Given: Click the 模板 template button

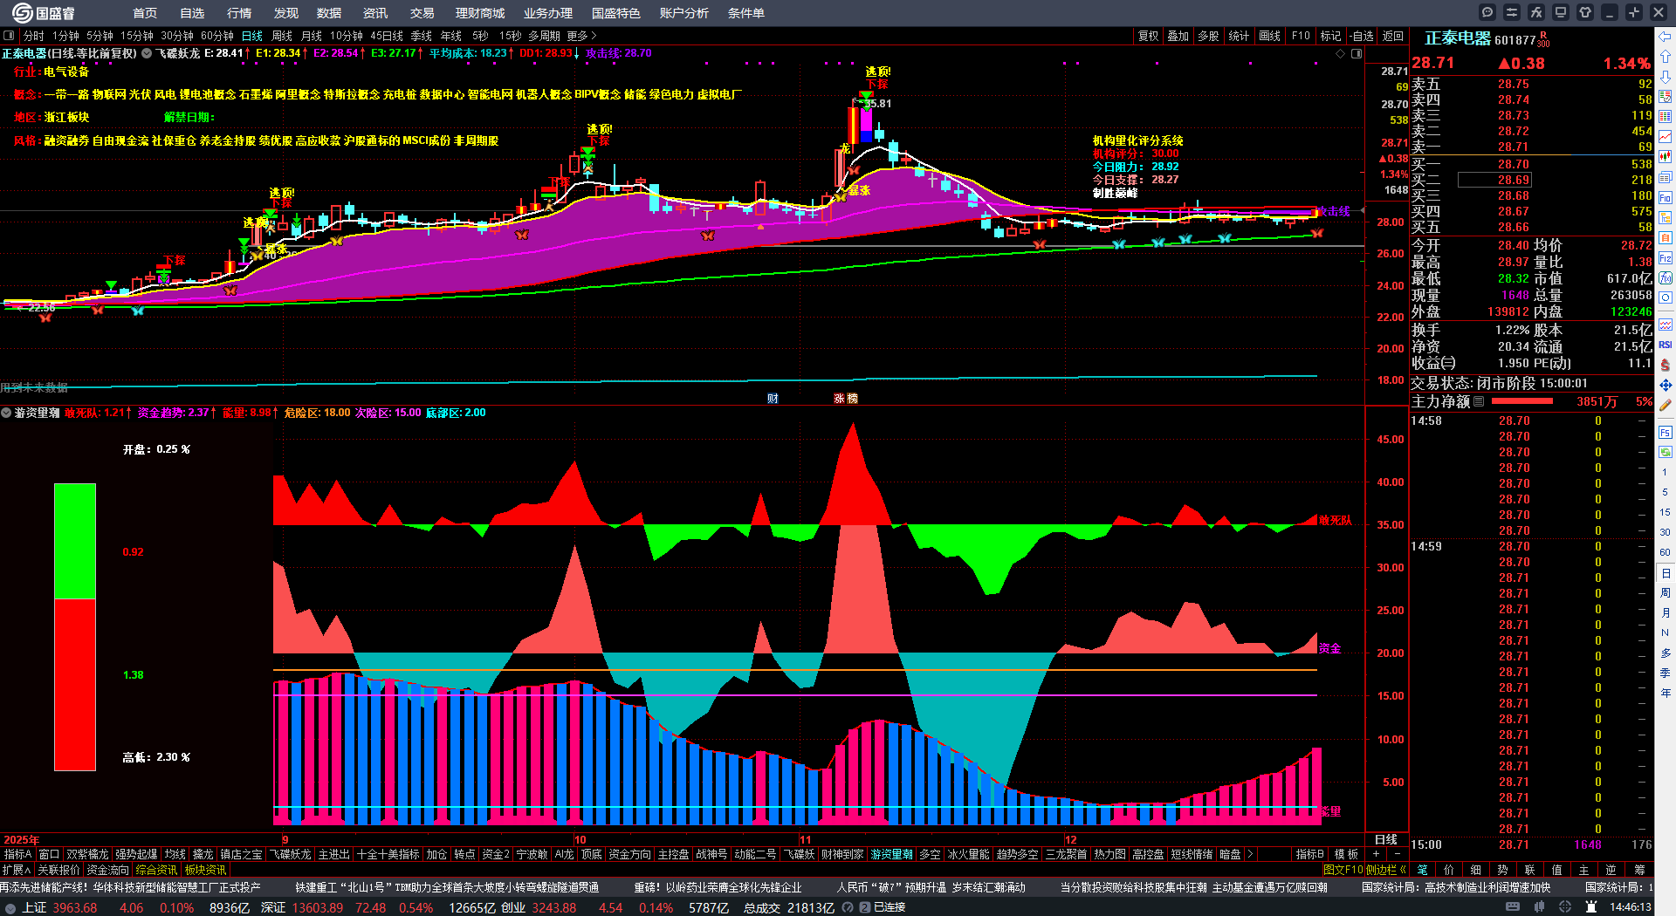Looking at the screenshot, I should (1347, 854).
